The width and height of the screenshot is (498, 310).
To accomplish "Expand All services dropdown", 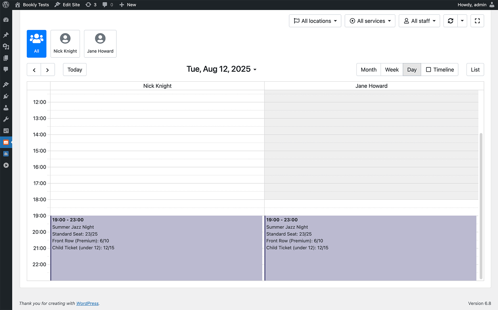I will pos(370,21).
